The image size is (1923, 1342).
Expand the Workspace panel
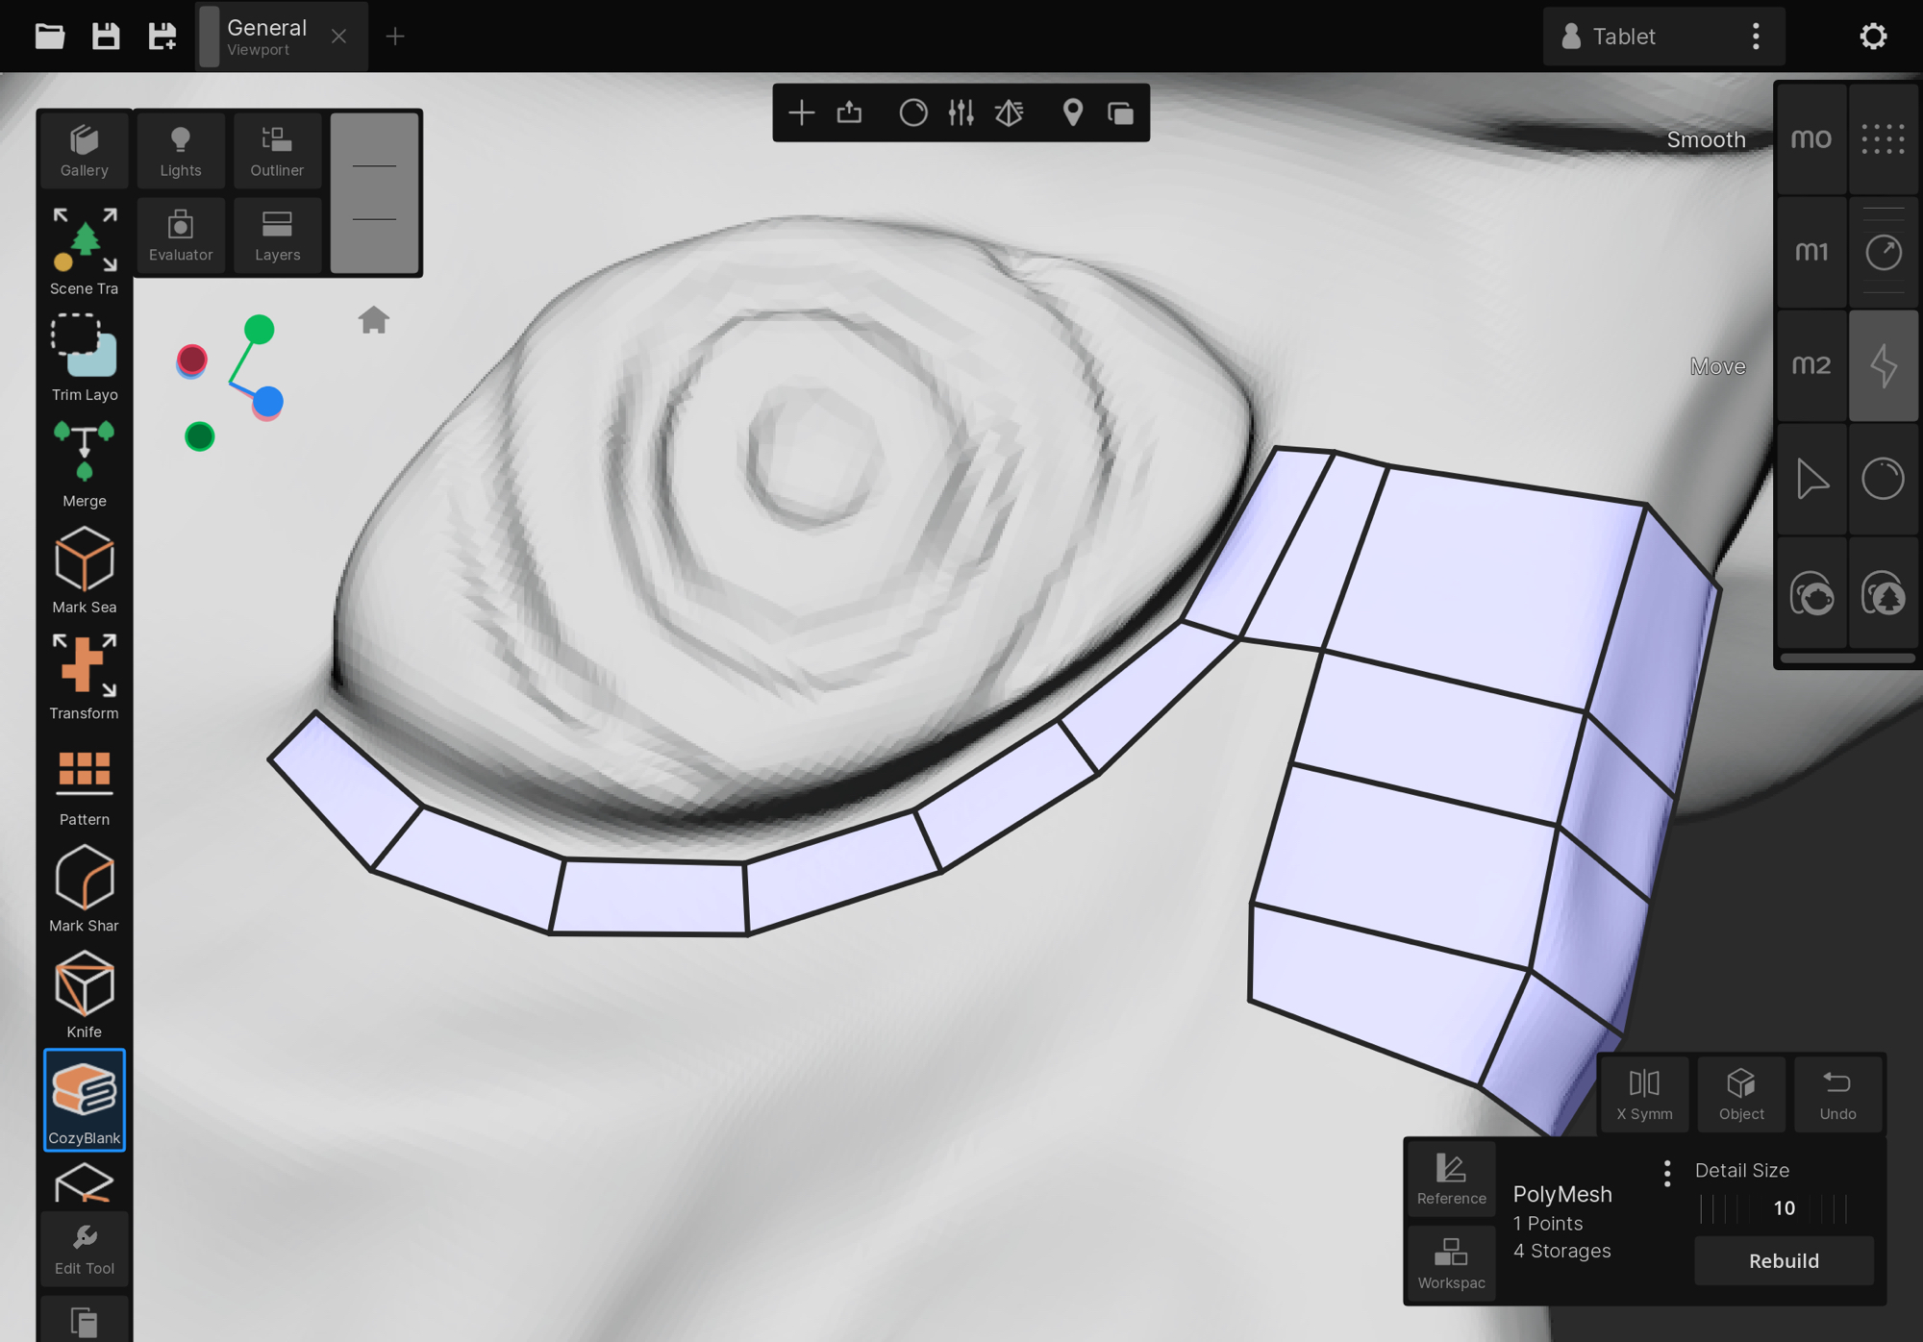[x=1451, y=1263]
